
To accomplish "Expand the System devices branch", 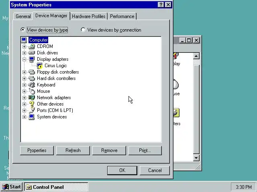I will (24, 117).
